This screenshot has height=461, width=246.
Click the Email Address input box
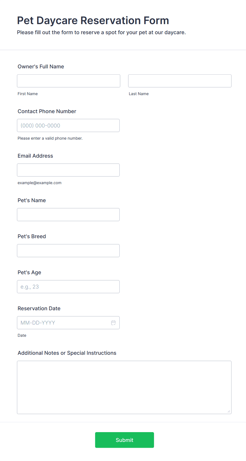[68, 170]
